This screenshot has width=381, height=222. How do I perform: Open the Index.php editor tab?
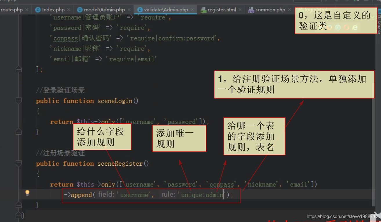53,10
